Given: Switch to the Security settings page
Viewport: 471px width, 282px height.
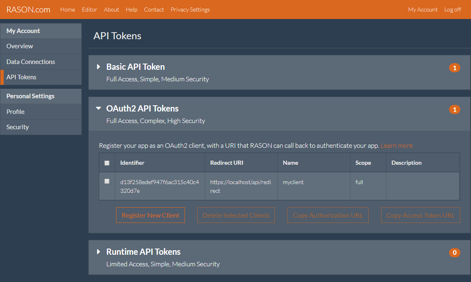Looking at the screenshot, I should tap(17, 127).
